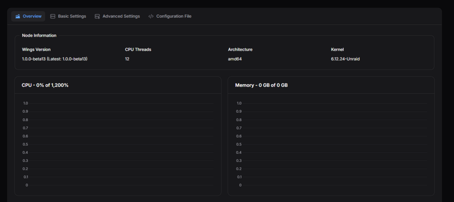Open the Overview tab

point(28,16)
